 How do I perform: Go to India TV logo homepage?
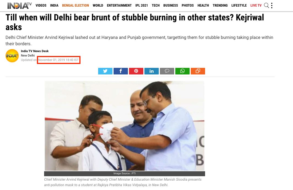pyautogui.click(x=20, y=6)
